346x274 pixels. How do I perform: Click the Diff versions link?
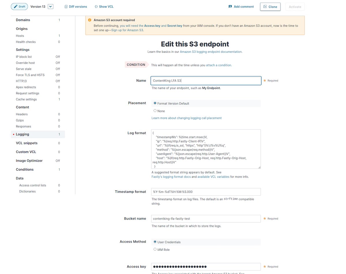[76, 7]
